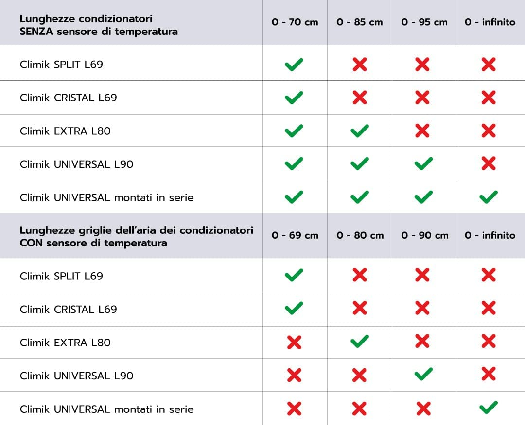Click red cross for CRISTAL L69 under 0-90 cm
The image size is (525, 425).
pyautogui.click(x=422, y=309)
